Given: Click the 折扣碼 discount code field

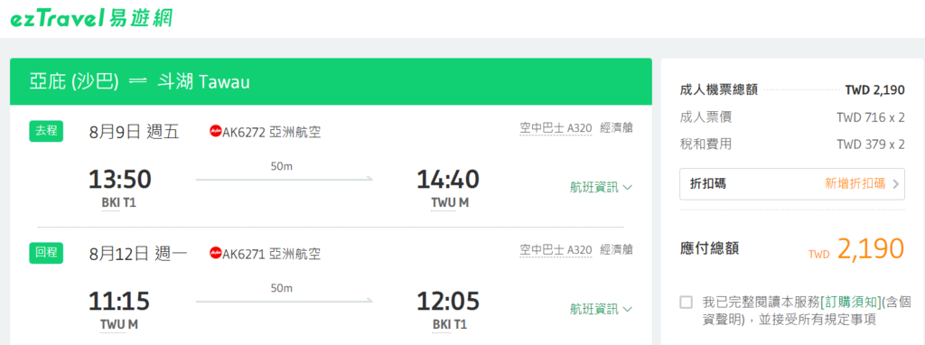Looking at the screenshot, I should point(792,184).
